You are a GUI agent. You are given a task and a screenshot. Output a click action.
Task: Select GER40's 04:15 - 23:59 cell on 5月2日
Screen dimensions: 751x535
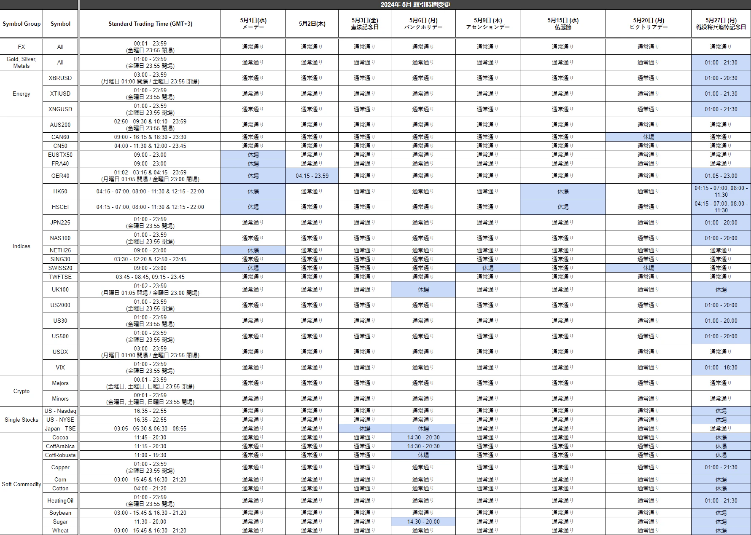312,176
